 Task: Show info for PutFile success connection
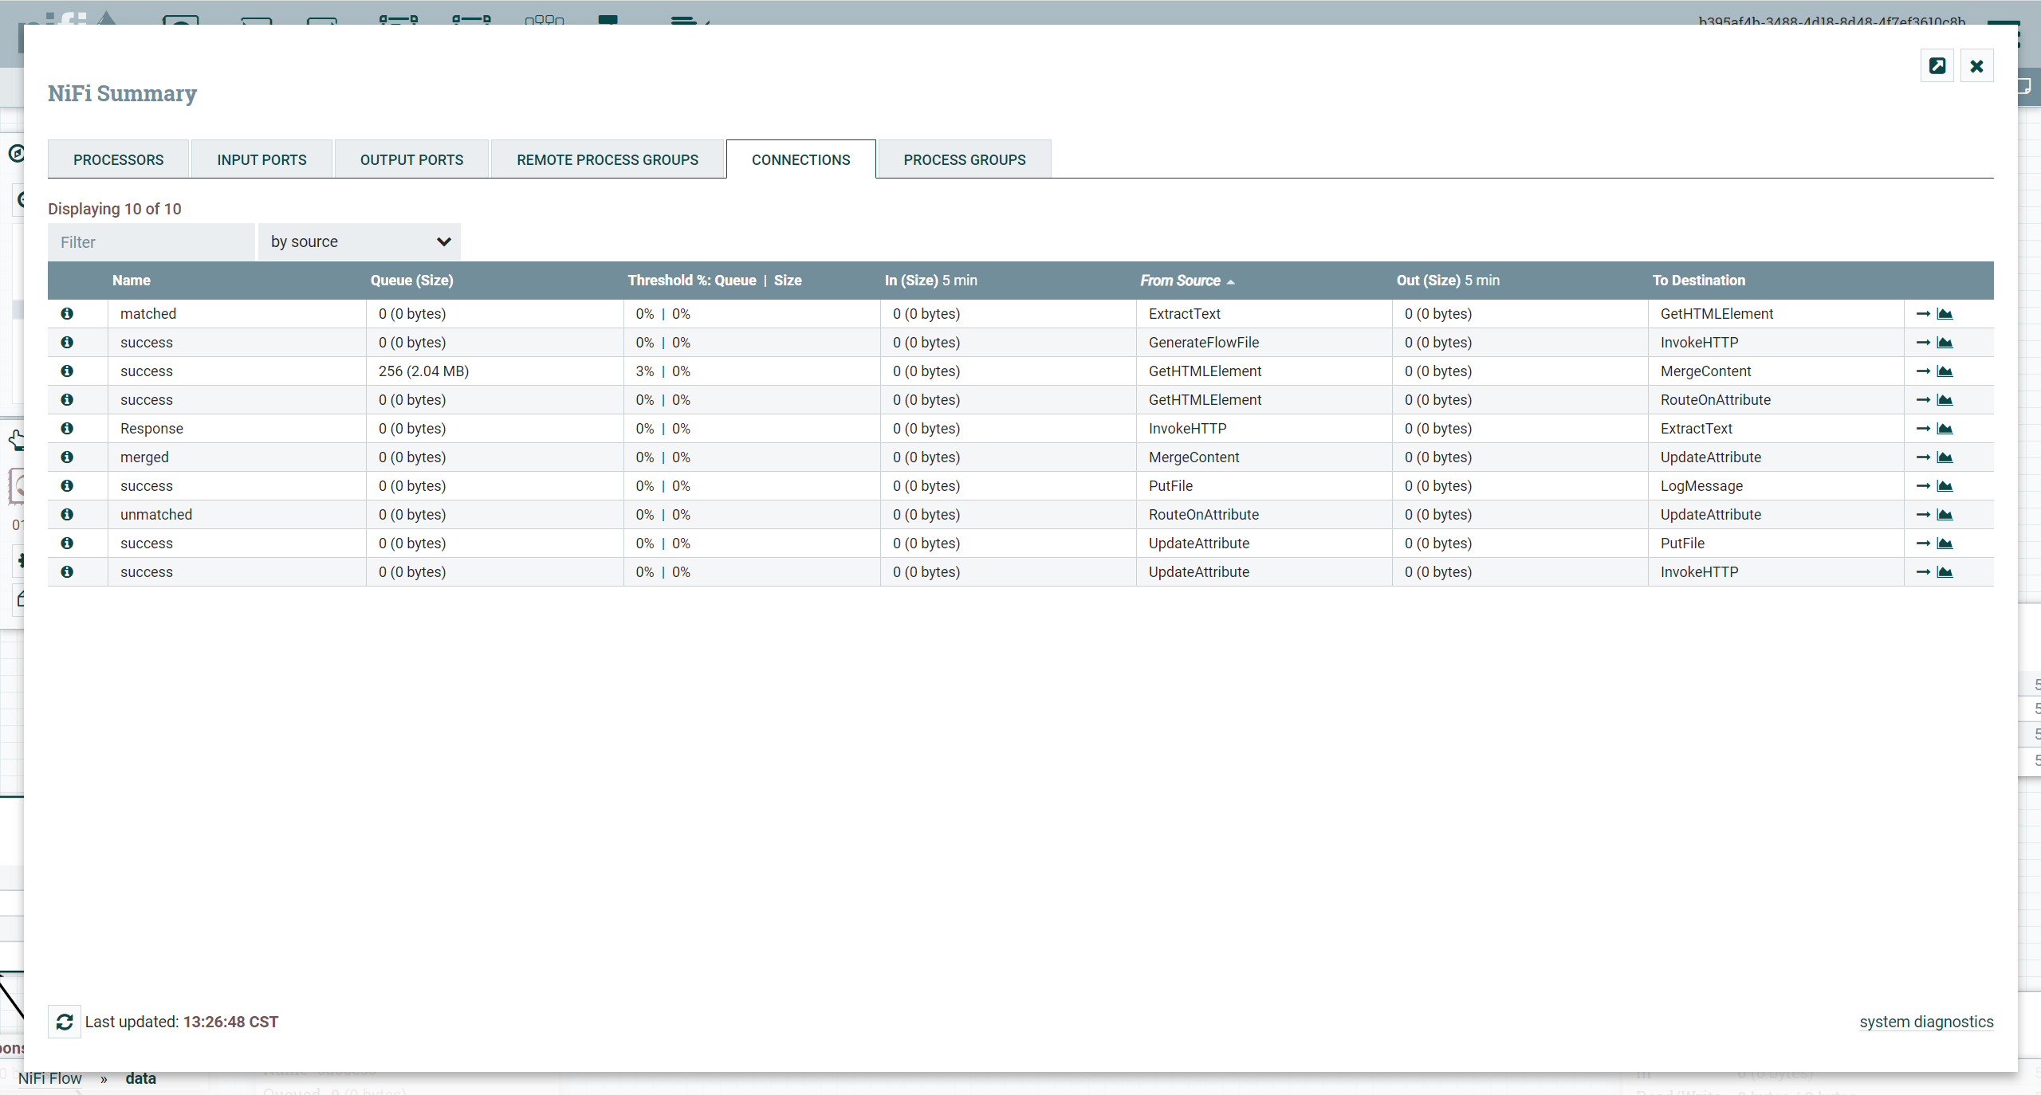click(x=67, y=486)
